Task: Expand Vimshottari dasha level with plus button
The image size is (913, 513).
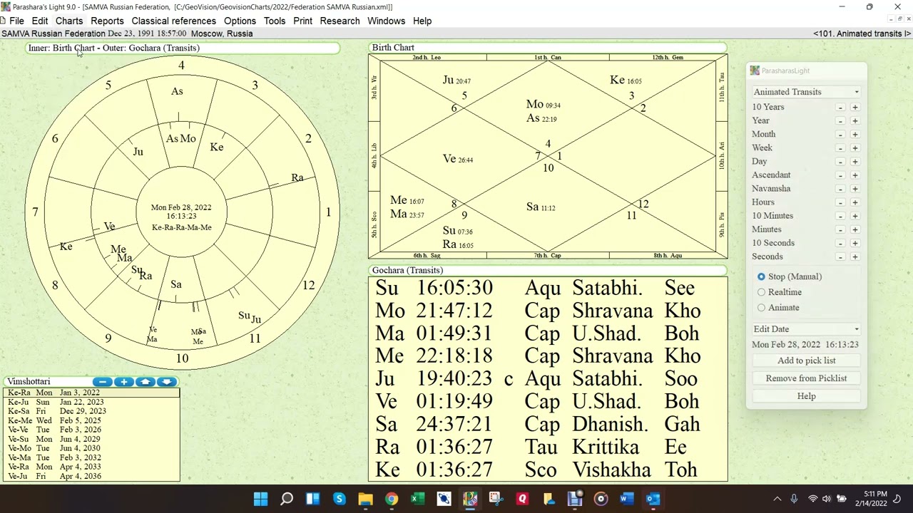Action: (124, 382)
